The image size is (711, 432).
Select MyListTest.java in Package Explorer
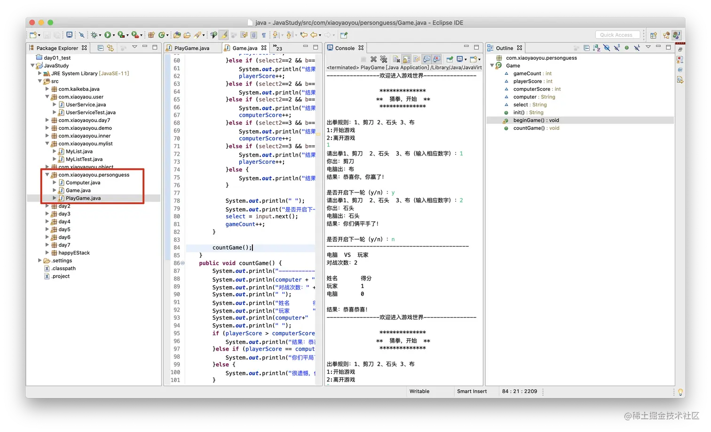click(x=84, y=159)
